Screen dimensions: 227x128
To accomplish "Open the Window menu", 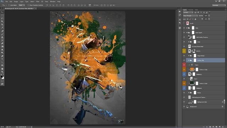I will (53, 1).
